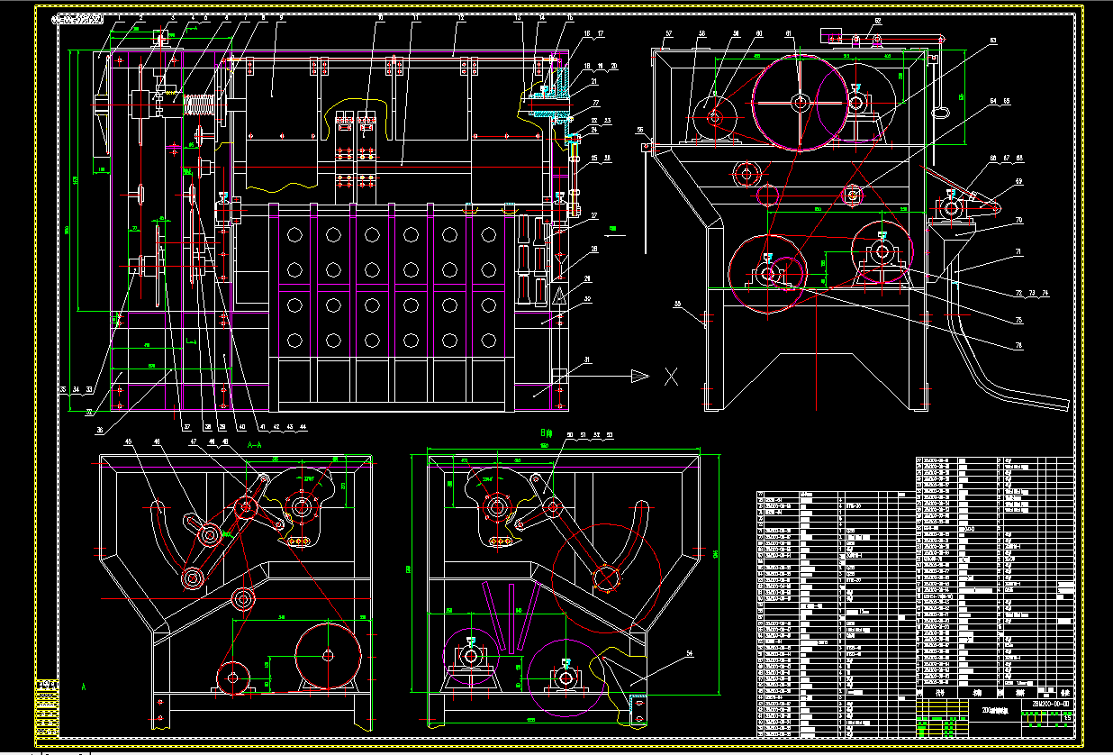
Task: Select part callout 77 on the right edge
Action: [594, 104]
